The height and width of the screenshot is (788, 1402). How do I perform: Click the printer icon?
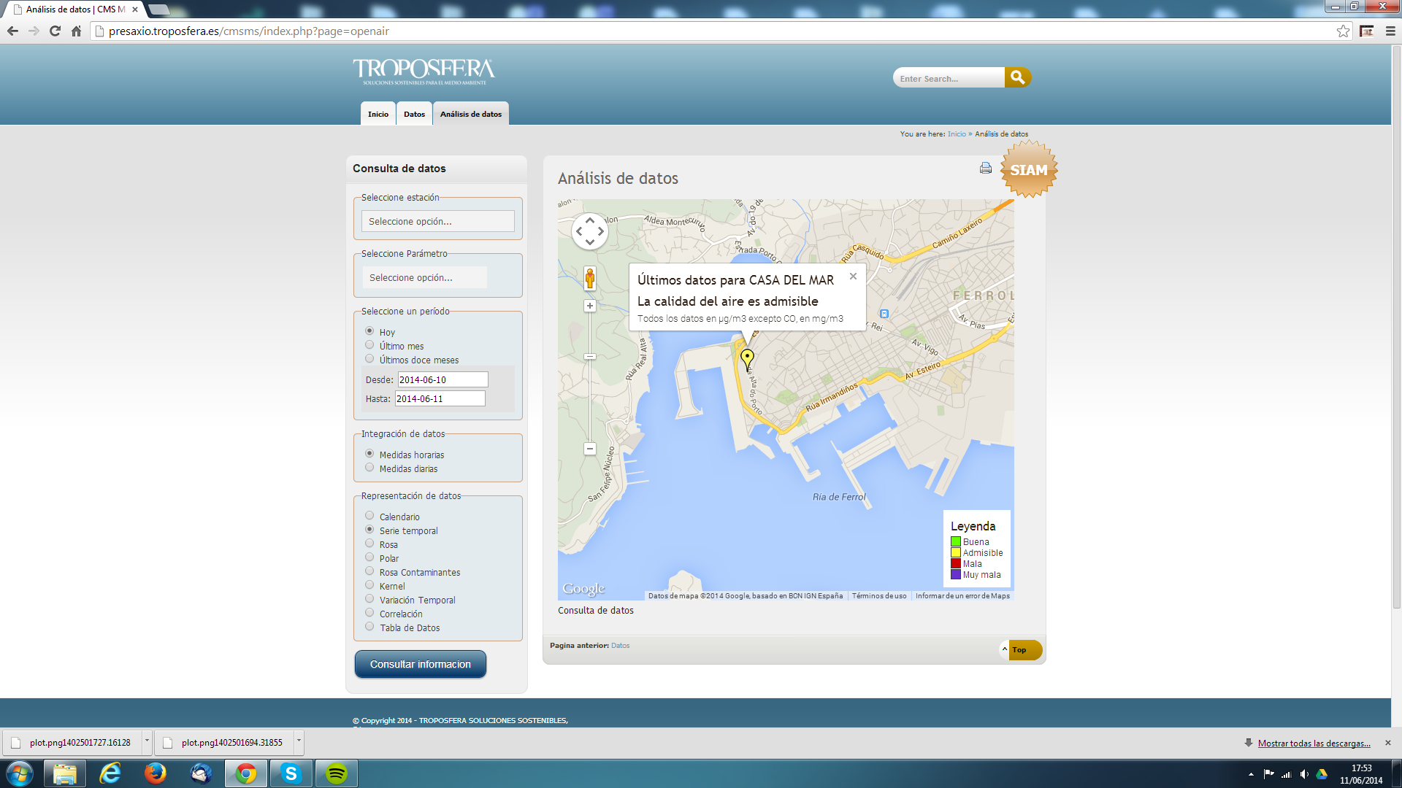986,168
